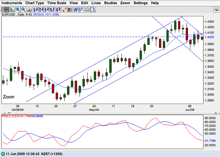Click the 20.0000 oscillator axis label

(210, 145)
